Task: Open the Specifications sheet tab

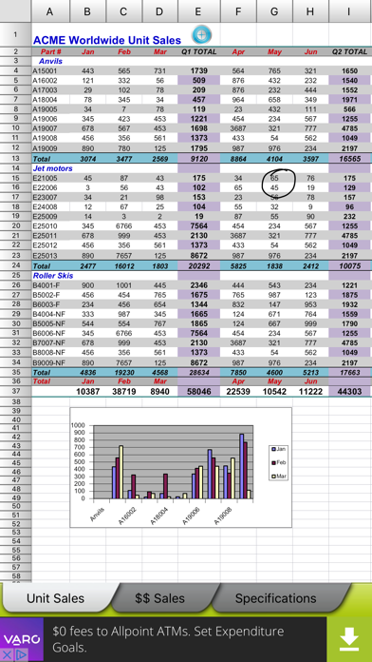Action: coord(275,598)
